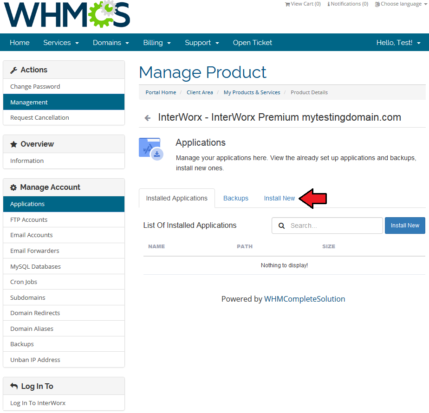
Task: Click the WHMCS logo
Action: [x=67, y=14]
